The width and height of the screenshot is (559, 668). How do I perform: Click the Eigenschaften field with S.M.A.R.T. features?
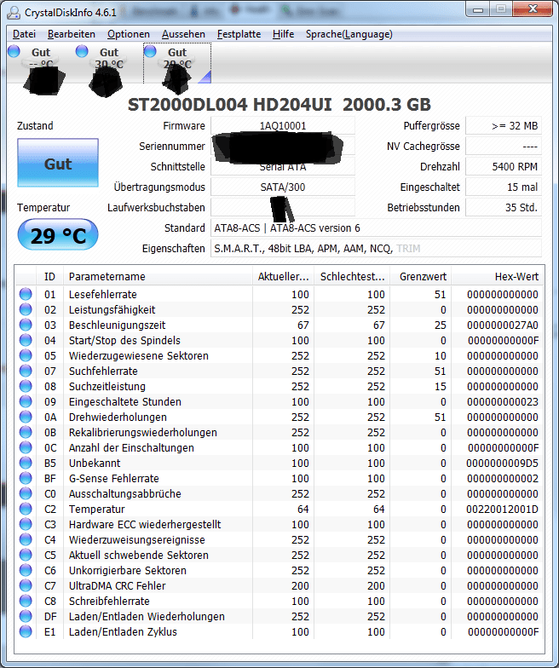(x=377, y=249)
